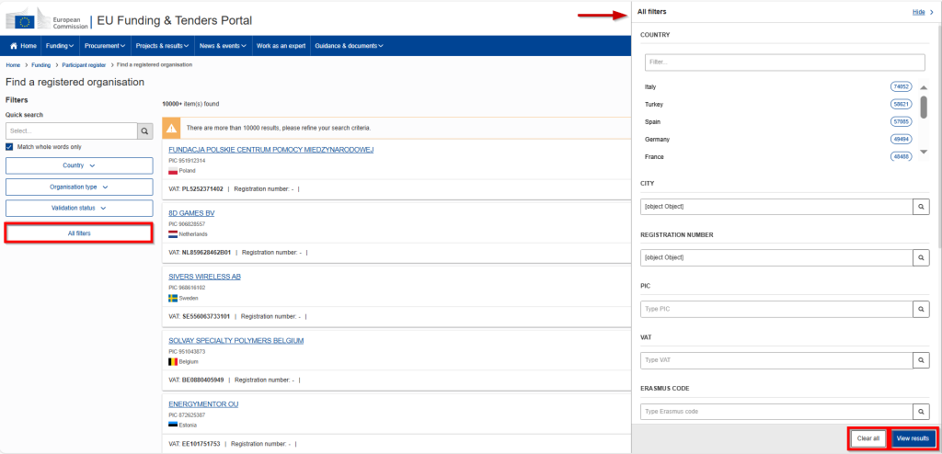Open the ENERGYMENTOR OU link
Screen dimensions: 942x454
(203, 404)
